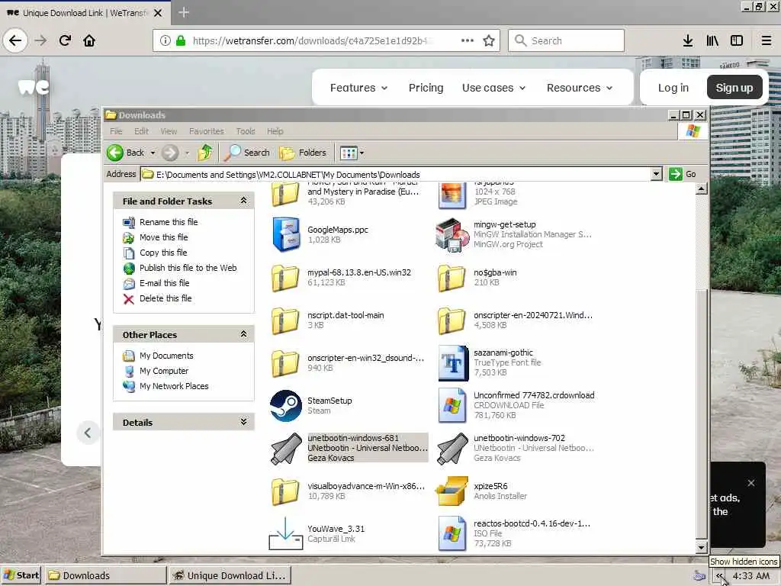The width and height of the screenshot is (781, 586).
Task: Select the YouWave_3.31 link icon
Action: [x=286, y=533]
